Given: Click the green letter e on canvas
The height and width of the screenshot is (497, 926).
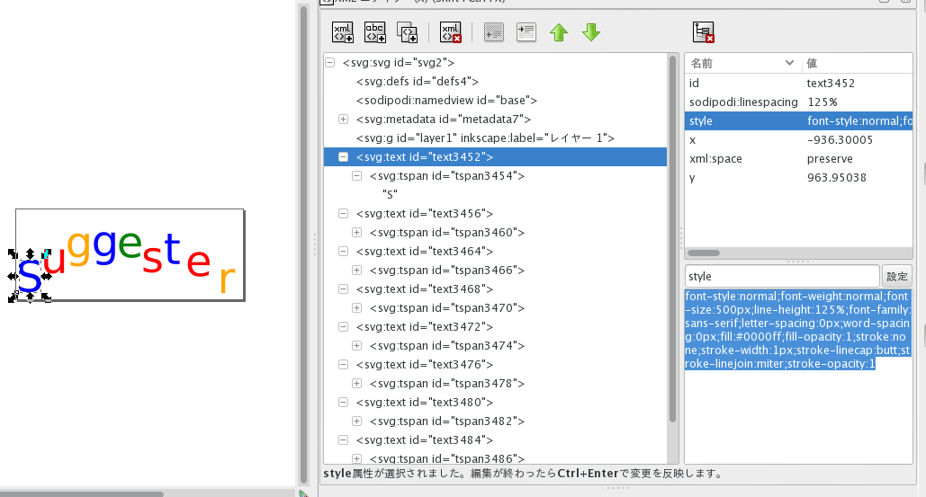Looking at the screenshot, I should click(x=130, y=244).
